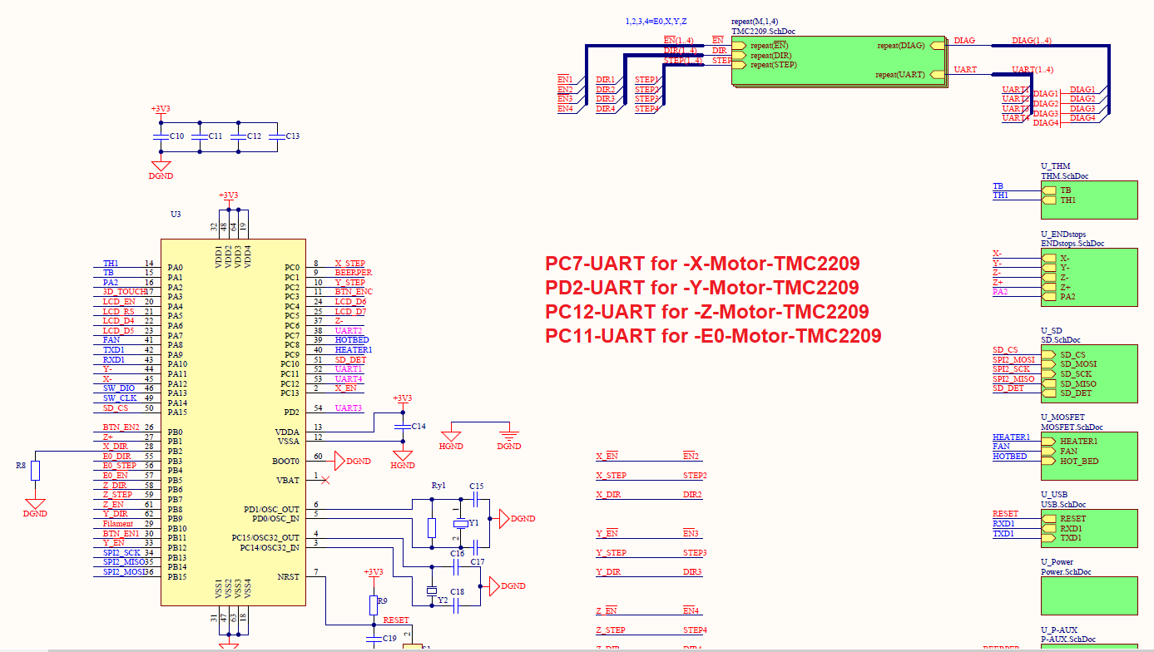The width and height of the screenshot is (1154, 652).
Task: Click SW_CLK net label on pin PA14
Action: (118, 398)
